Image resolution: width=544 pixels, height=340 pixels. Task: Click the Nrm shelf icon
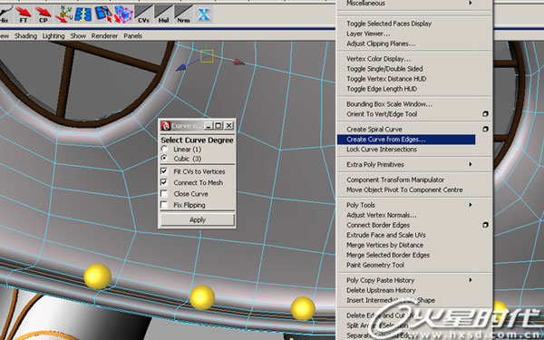pos(183,15)
